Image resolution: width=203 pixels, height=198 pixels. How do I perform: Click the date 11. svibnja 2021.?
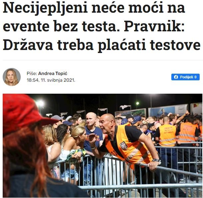[58, 80]
